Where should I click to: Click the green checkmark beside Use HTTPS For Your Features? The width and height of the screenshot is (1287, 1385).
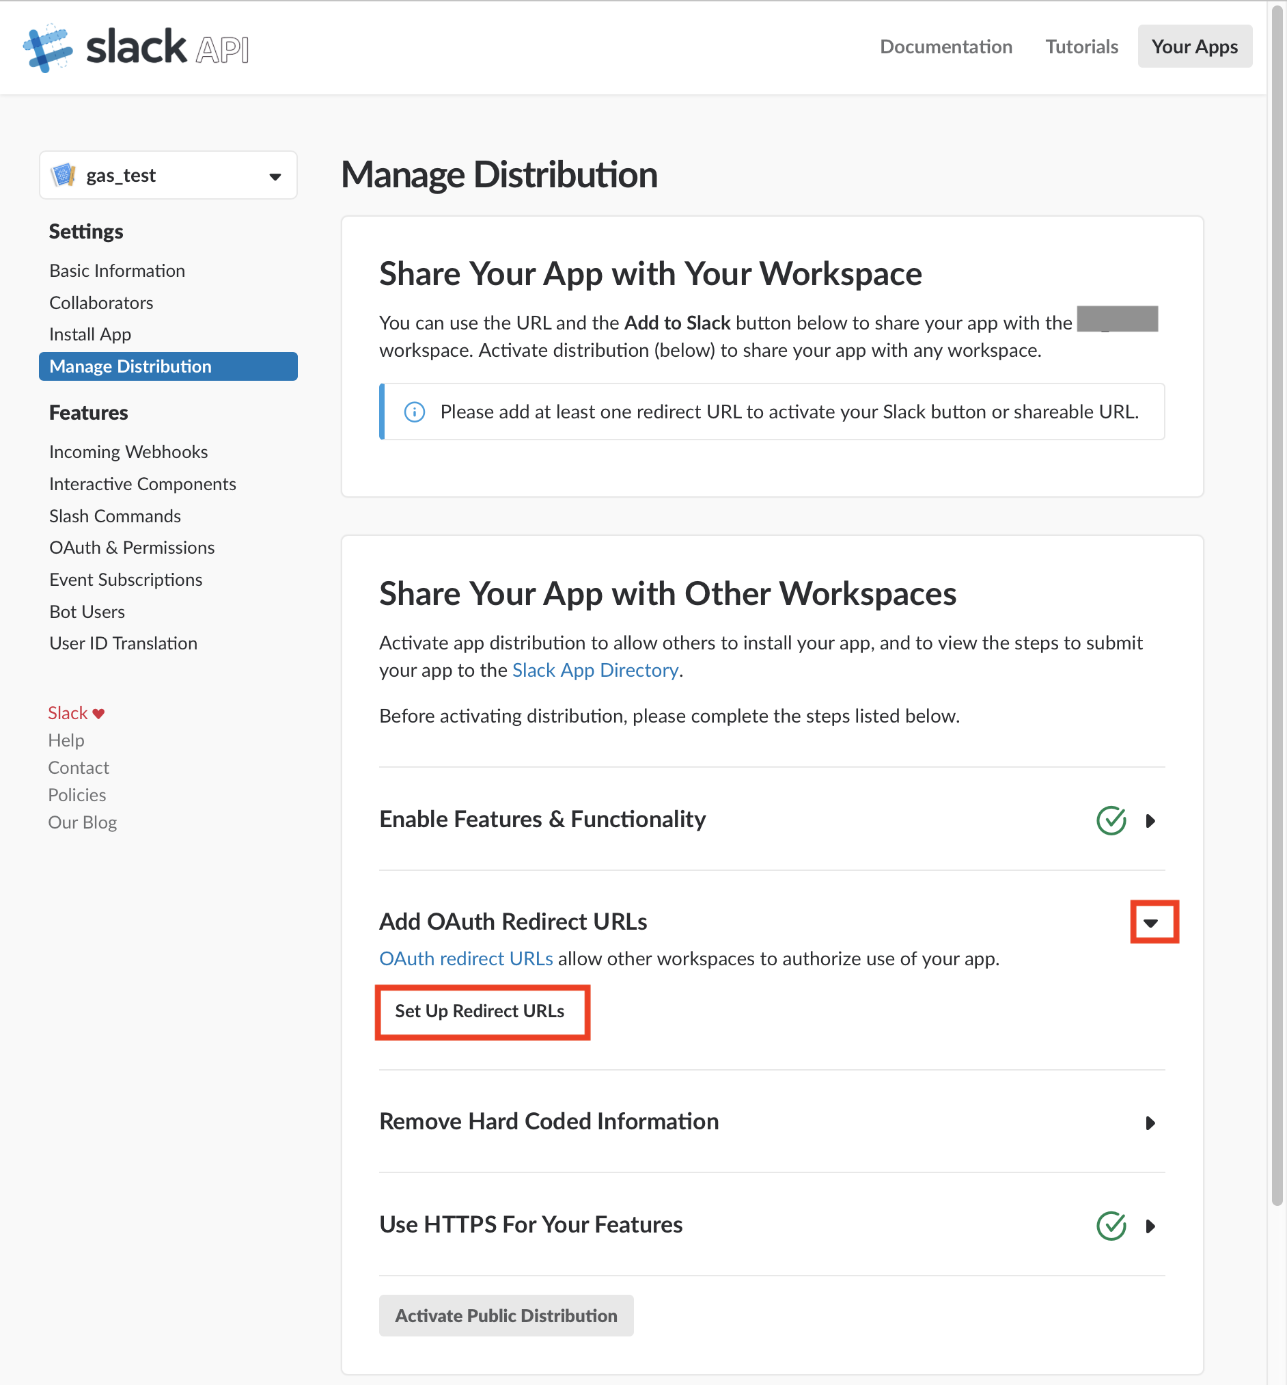tap(1111, 1226)
